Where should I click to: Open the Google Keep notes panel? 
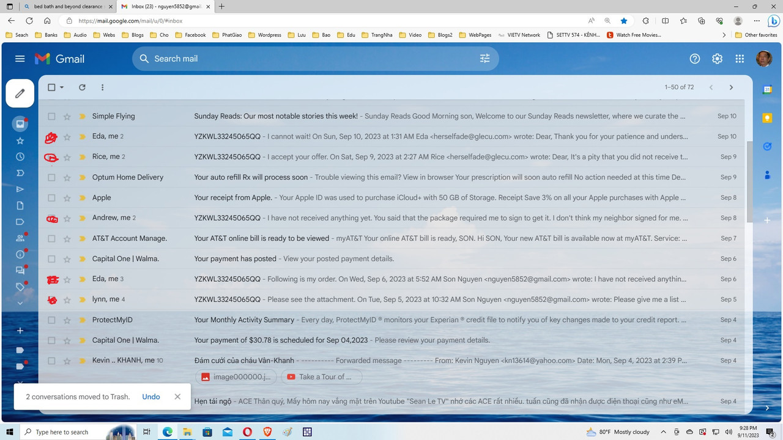(x=767, y=117)
